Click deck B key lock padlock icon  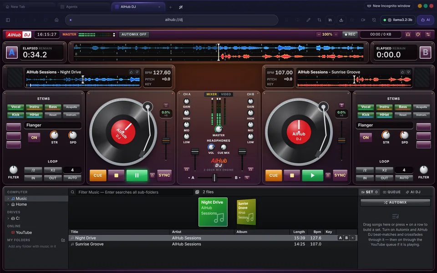(x=328, y=176)
